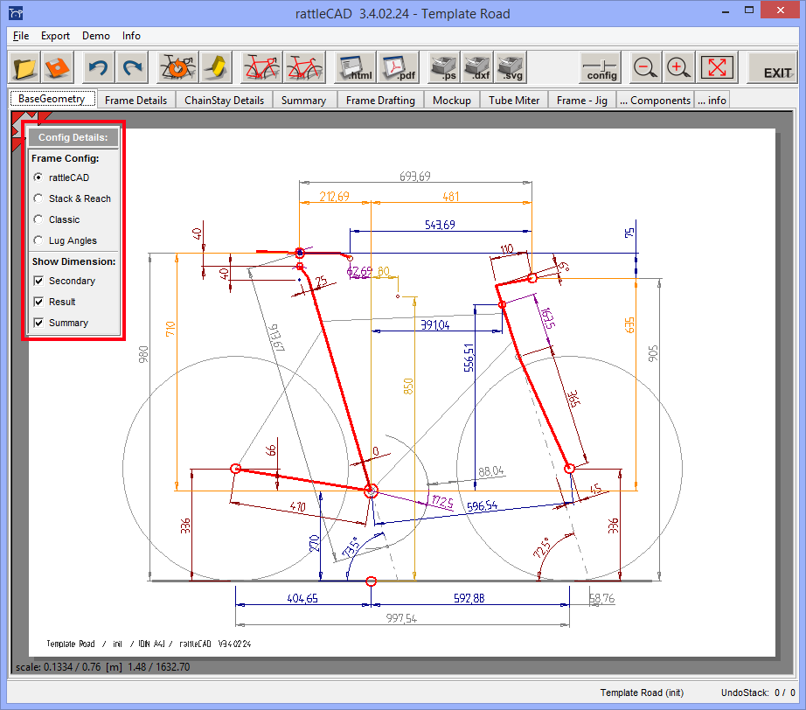Zoom in on the drawing
The image size is (806, 710).
click(x=678, y=67)
